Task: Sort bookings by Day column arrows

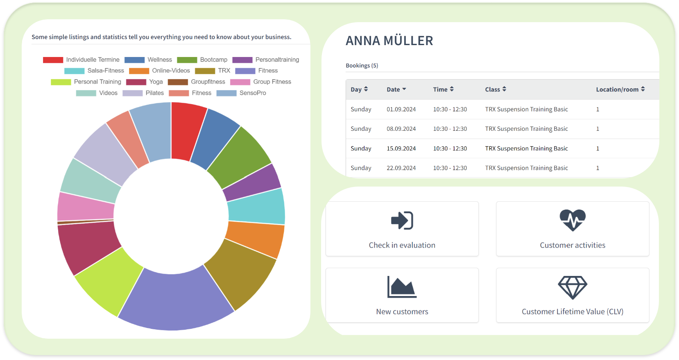Action: coord(366,89)
